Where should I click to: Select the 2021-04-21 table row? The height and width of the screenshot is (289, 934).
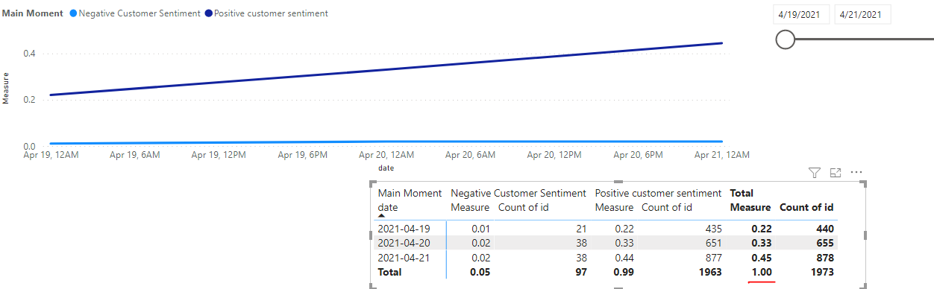[x=606, y=257]
